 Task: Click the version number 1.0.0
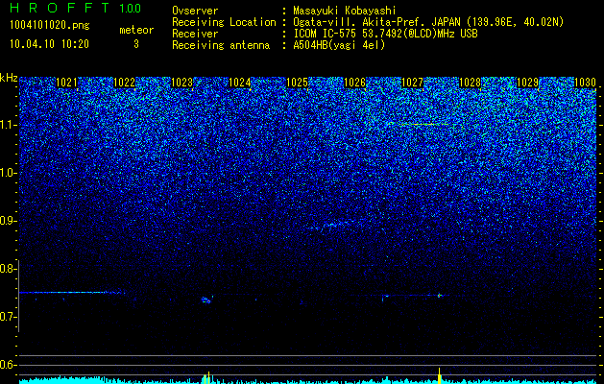click(131, 9)
